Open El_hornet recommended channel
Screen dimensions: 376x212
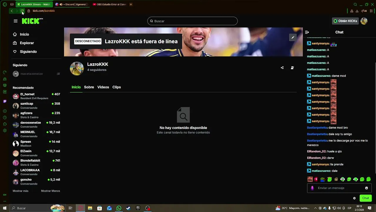point(36,96)
